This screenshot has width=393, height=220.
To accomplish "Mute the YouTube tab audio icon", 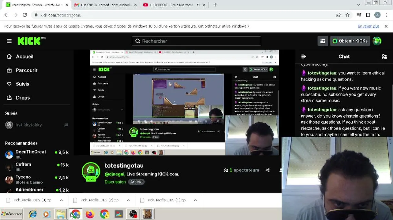I will click(x=198, y=5).
